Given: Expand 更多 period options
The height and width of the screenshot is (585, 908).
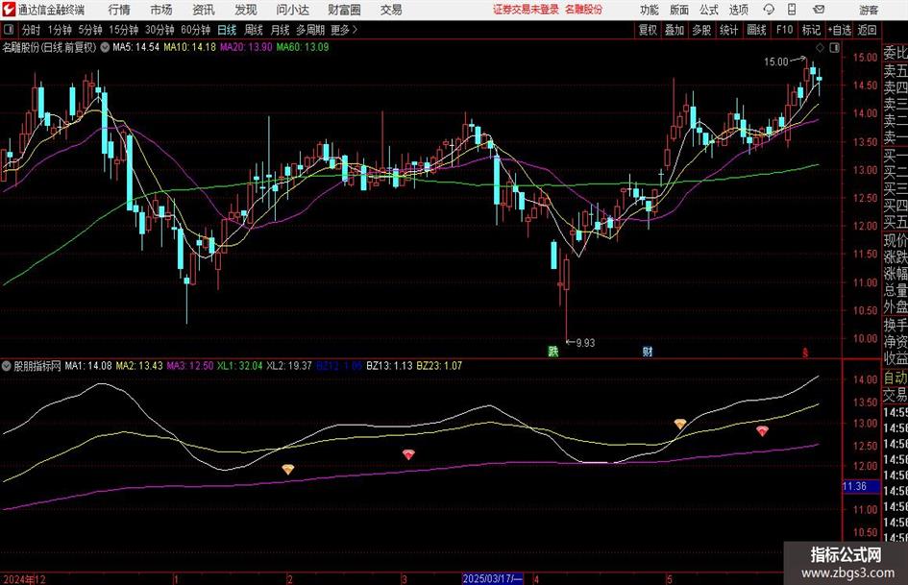Looking at the screenshot, I should [344, 30].
